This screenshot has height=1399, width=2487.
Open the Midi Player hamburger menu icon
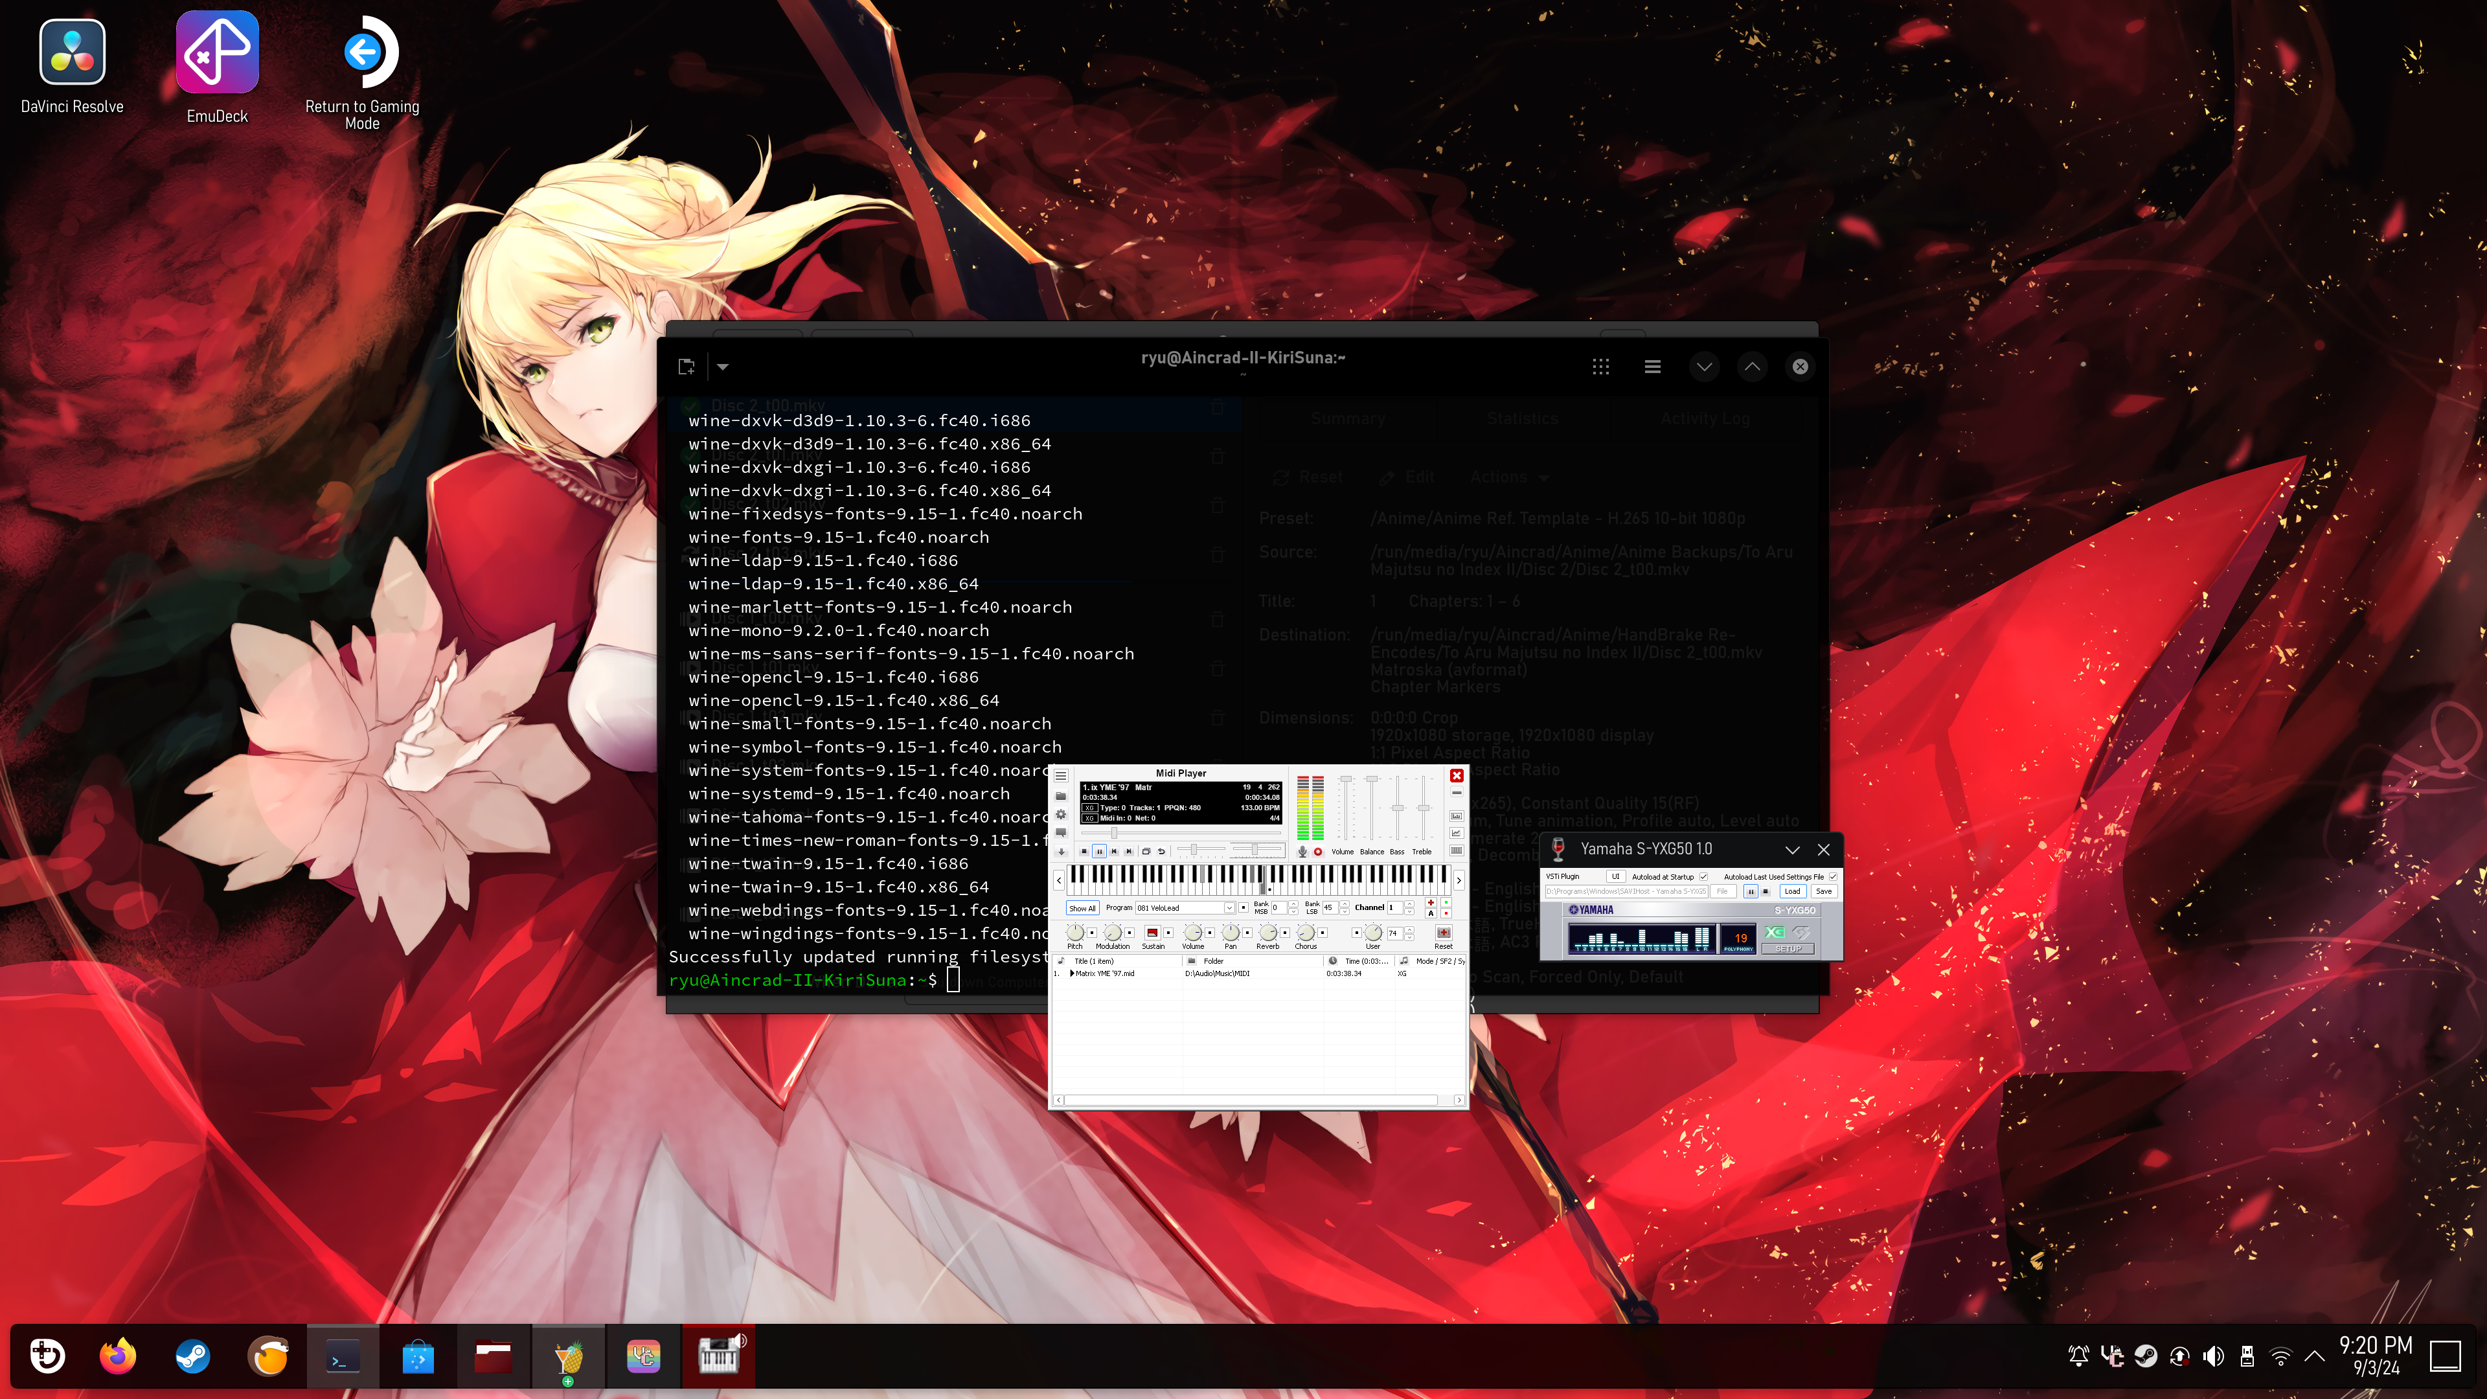(1061, 775)
